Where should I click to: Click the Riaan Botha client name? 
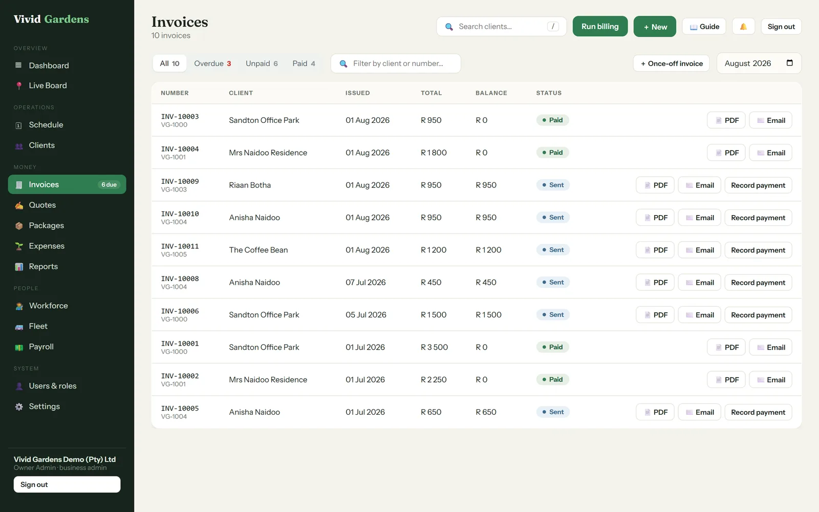coord(250,185)
